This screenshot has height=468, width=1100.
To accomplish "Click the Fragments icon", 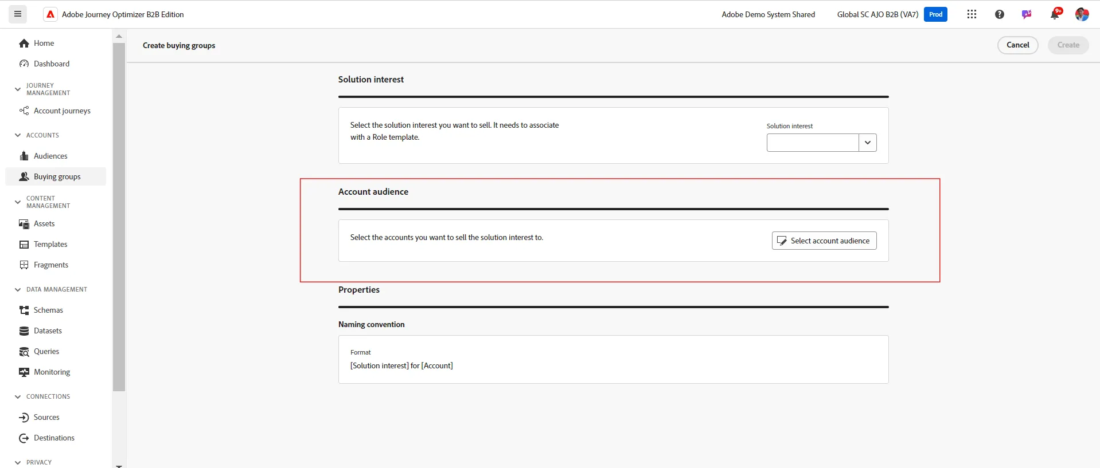I will [x=24, y=265].
